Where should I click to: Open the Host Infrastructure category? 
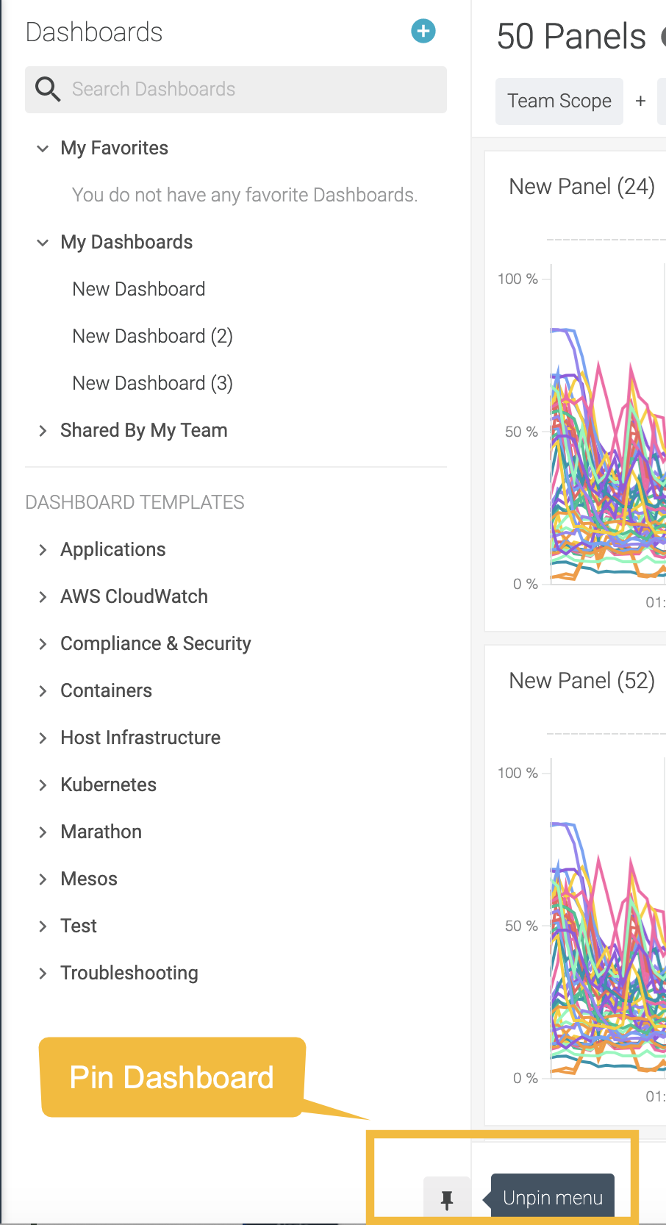pyautogui.click(x=140, y=737)
